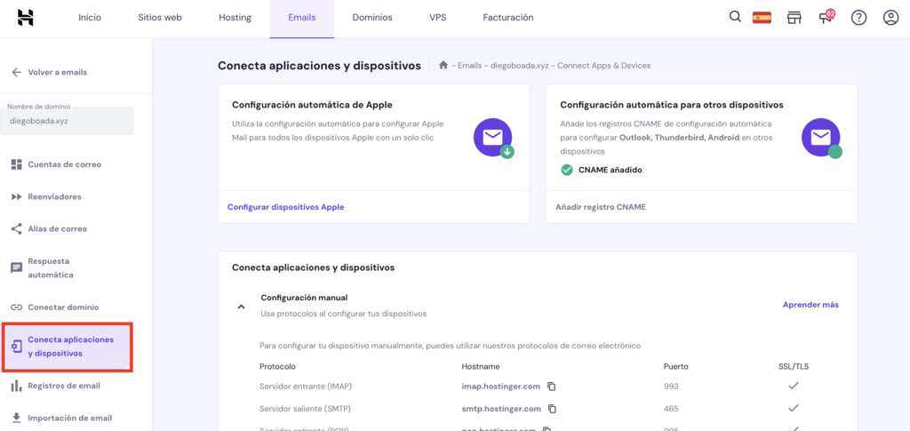Open Cuentas de correo in sidebar
The height and width of the screenshot is (431, 910).
64,164
